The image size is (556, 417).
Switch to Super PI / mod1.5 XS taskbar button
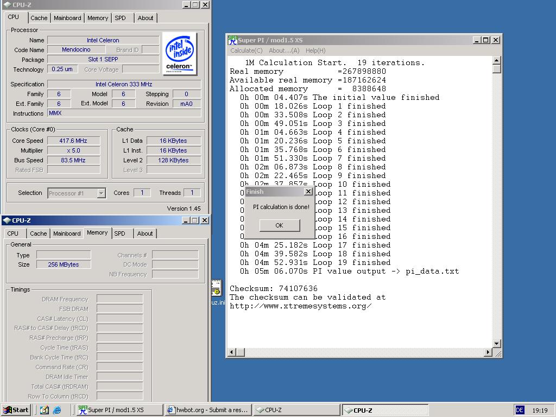click(x=119, y=410)
